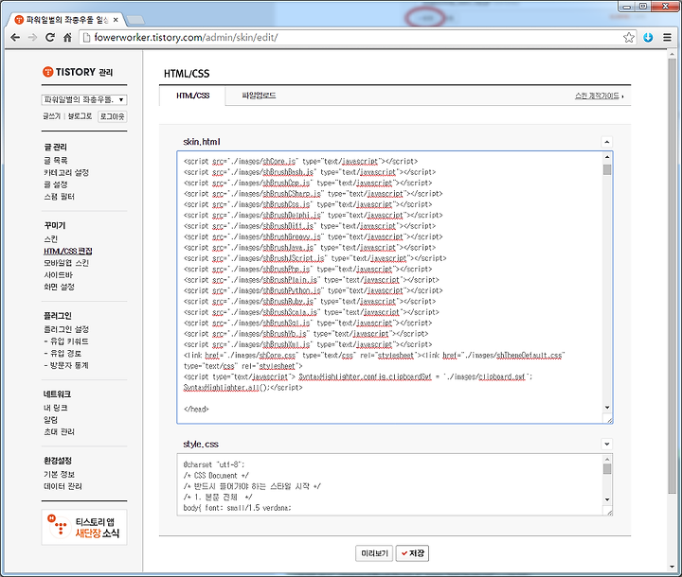The image size is (682, 577).
Task: Click the shBrushPython.js script line
Action: [x=314, y=290]
